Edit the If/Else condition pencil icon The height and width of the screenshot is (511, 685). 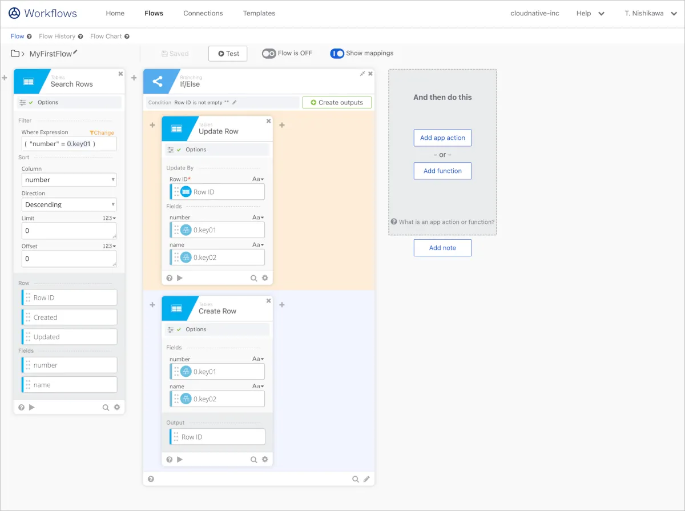click(235, 102)
